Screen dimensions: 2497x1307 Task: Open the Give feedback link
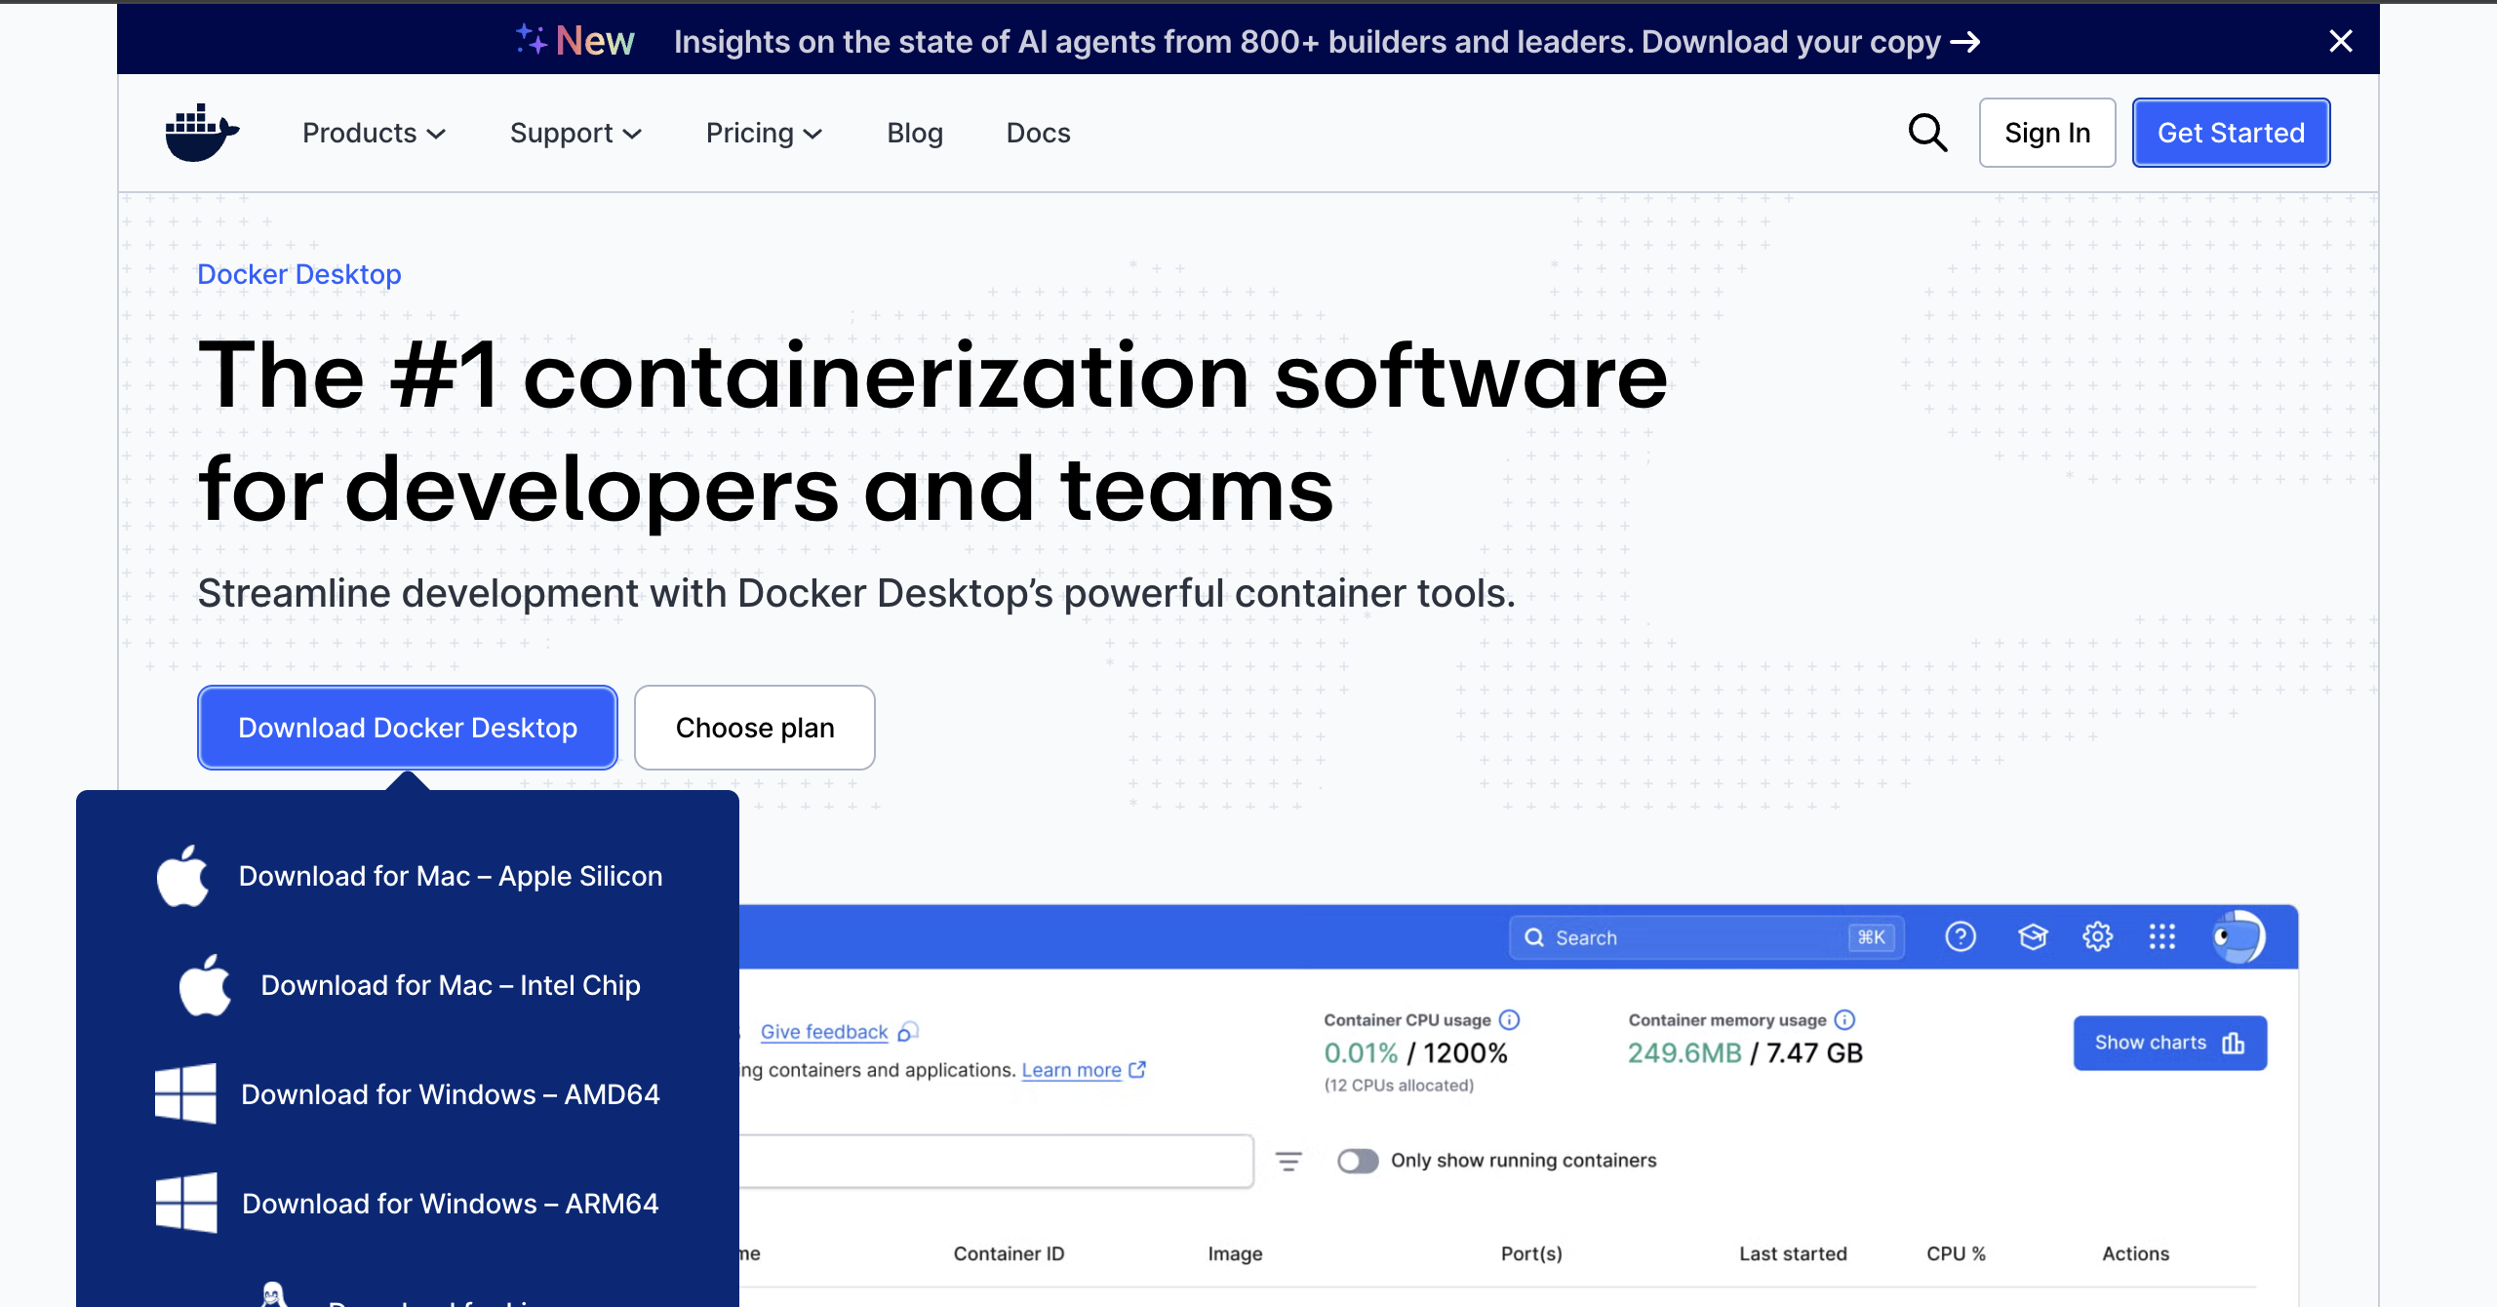click(824, 1032)
